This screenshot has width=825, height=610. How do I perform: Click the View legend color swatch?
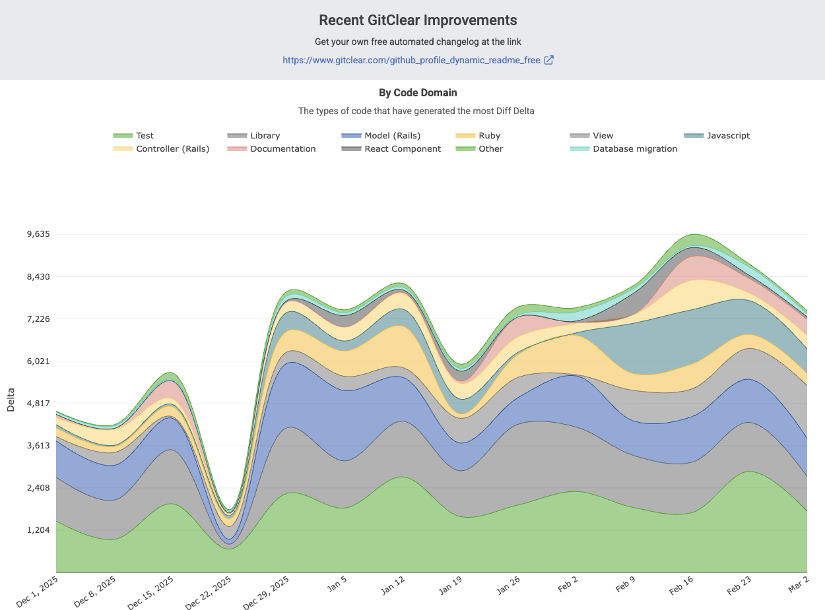(579, 136)
